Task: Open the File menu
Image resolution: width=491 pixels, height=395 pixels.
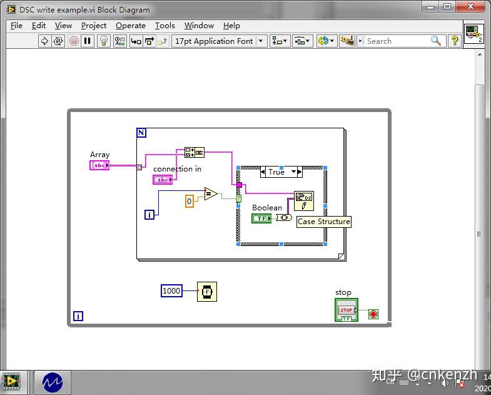Action: click(16, 26)
